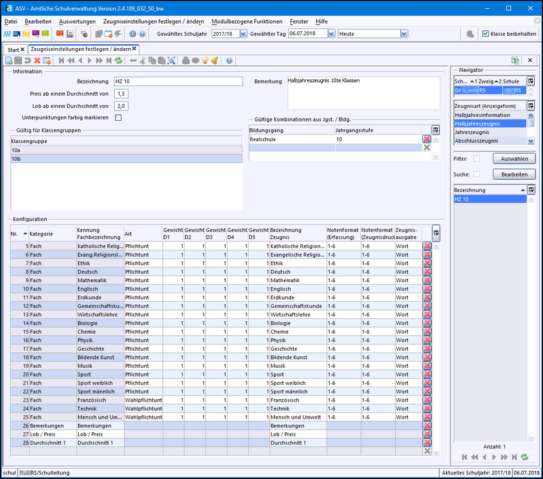
Task: Click the scissors cut icon
Action: [143, 60]
